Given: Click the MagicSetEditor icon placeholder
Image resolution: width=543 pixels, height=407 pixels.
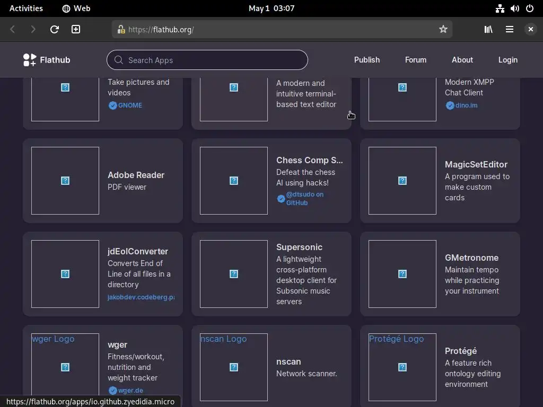Looking at the screenshot, I should 402,181.
